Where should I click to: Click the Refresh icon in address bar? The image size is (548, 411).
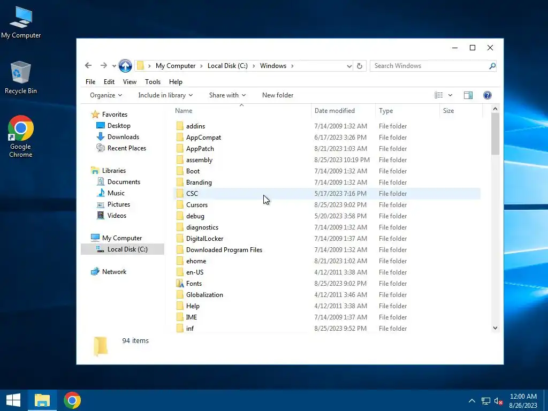pos(359,66)
